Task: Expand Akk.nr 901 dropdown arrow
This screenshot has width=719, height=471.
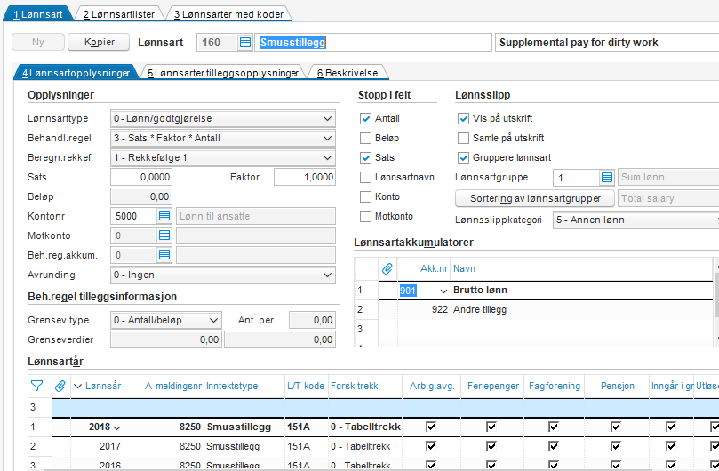Action: [443, 291]
